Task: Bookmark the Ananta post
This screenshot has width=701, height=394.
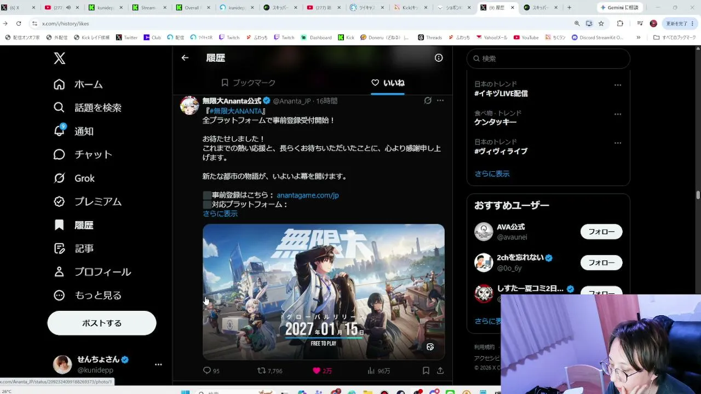Action: (426, 370)
